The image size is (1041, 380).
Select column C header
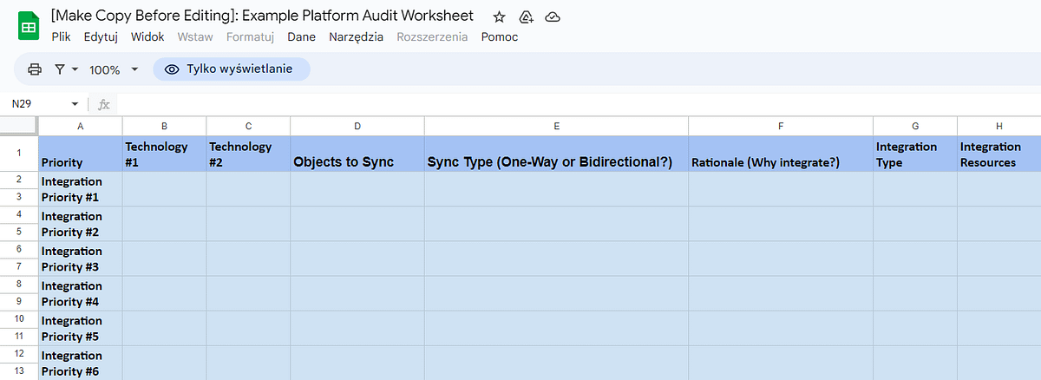248,127
